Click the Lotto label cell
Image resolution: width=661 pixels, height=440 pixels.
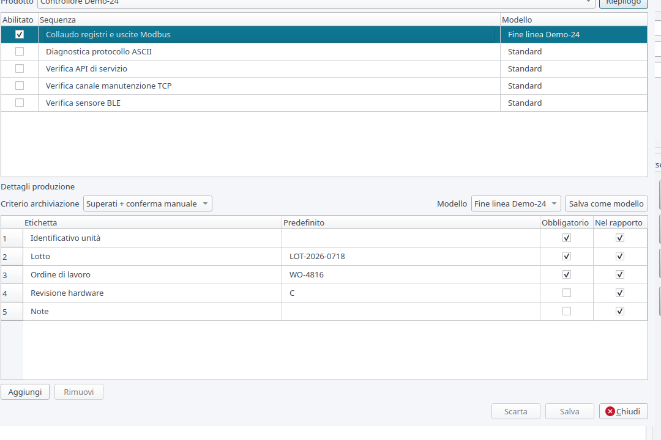152,257
